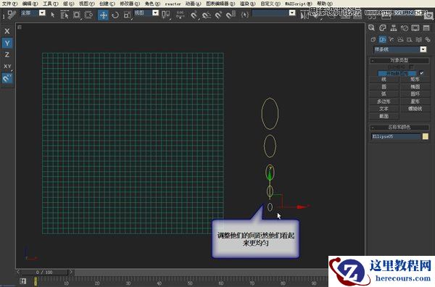
Task: Toggle the Spinner Snap icon
Action: pos(231,14)
